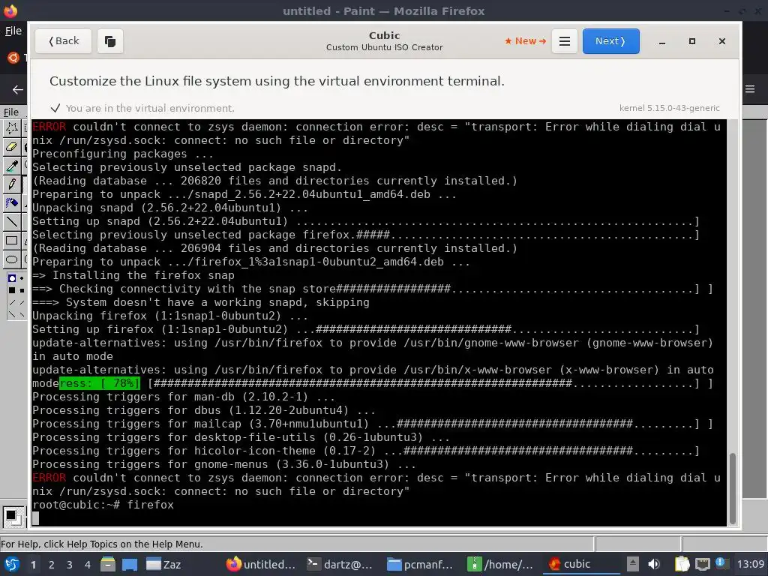Click the Ubuntu icon in the Firefox tab
Screen dimensions: 768x576
click(x=13, y=58)
